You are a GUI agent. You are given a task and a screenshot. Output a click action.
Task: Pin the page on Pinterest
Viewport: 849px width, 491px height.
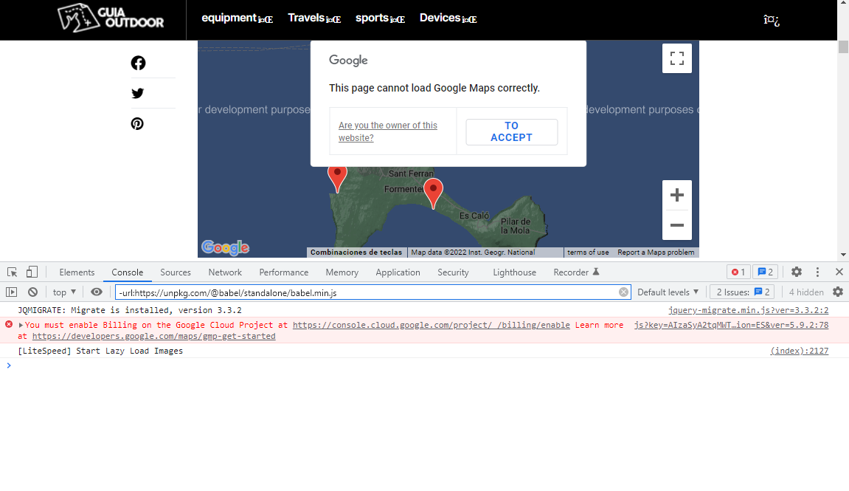click(x=137, y=123)
